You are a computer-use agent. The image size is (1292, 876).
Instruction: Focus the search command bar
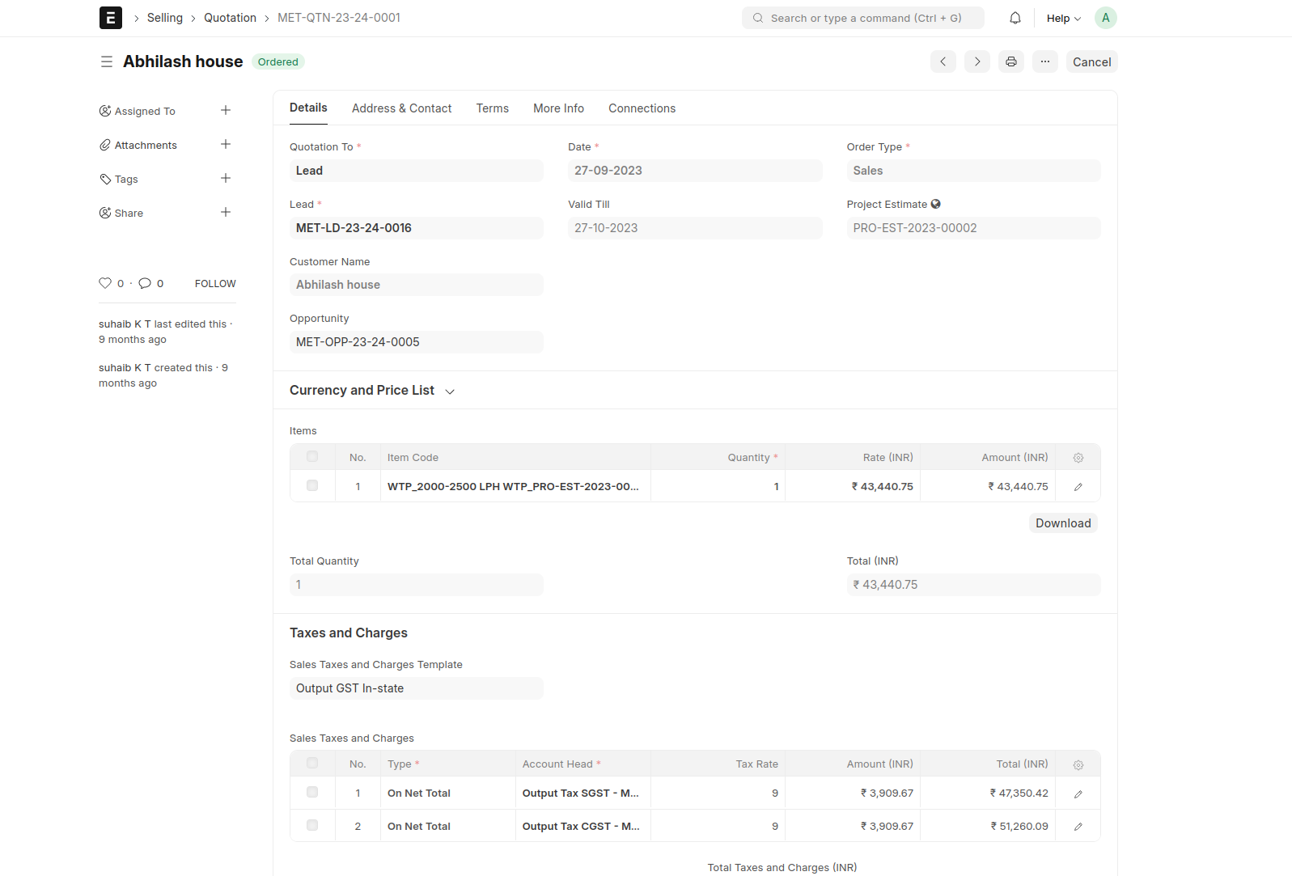coord(862,18)
